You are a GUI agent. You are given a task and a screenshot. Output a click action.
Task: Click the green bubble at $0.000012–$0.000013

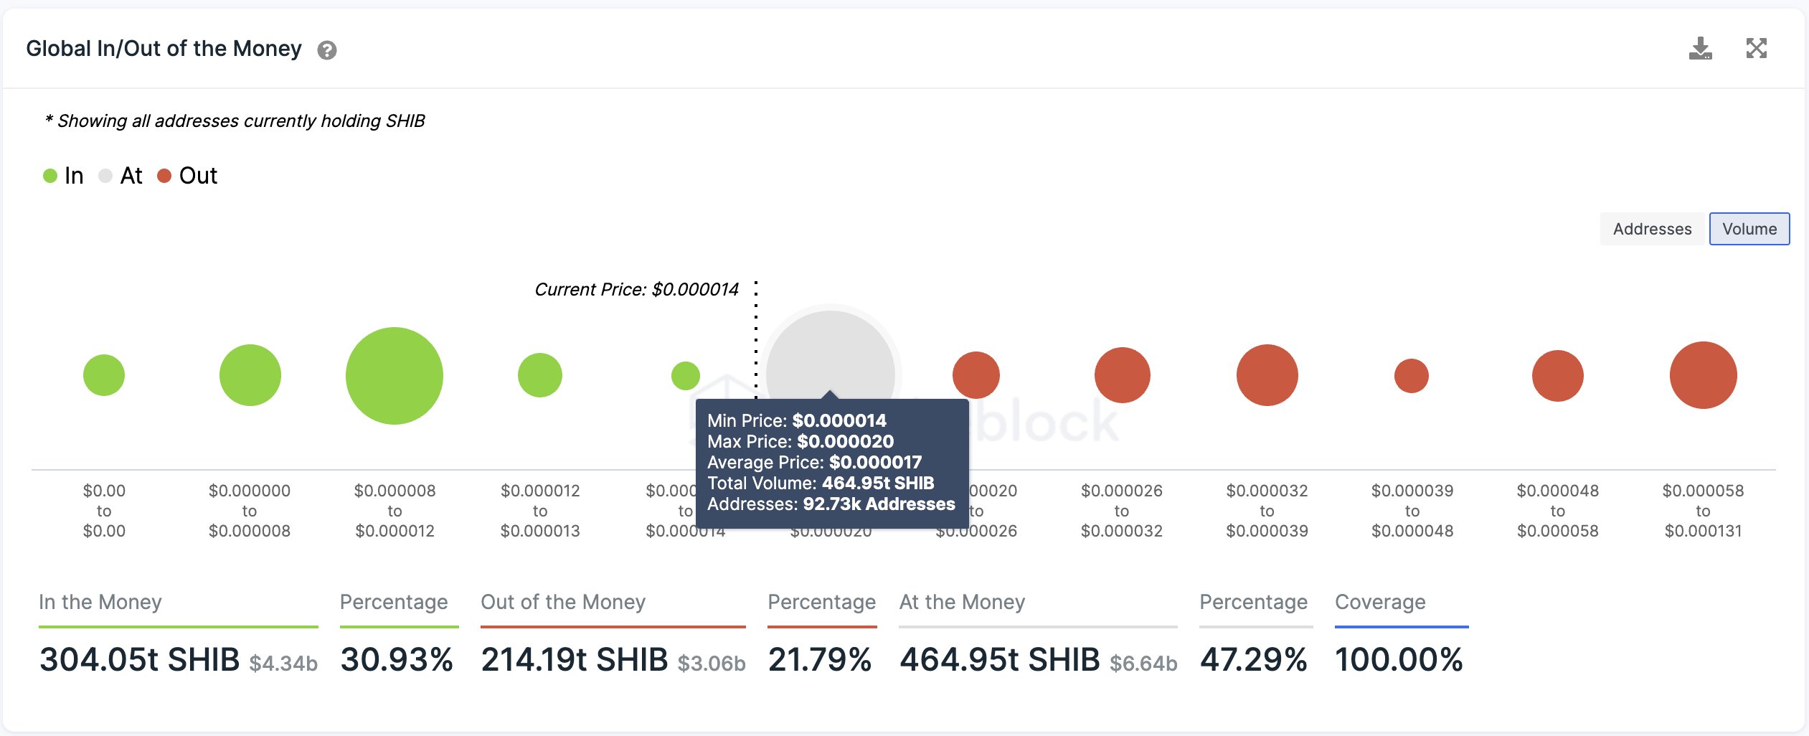pyautogui.click(x=539, y=375)
